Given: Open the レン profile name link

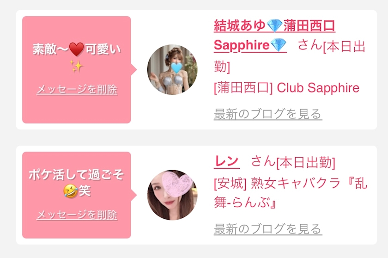Looking at the screenshot, I should [226, 162].
